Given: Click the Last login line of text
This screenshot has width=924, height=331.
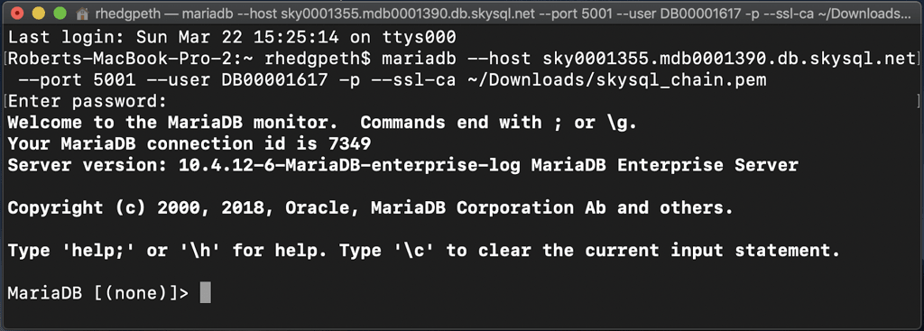Looking at the screenshot, I should click(x=232, y=38).
